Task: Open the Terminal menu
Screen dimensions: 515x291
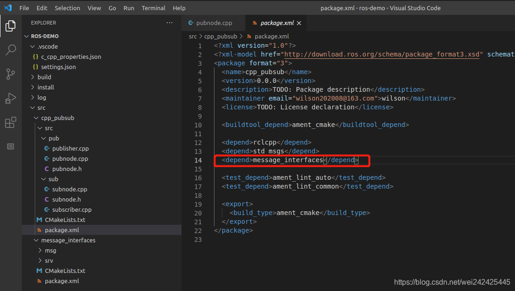Action: pos(153,8)
